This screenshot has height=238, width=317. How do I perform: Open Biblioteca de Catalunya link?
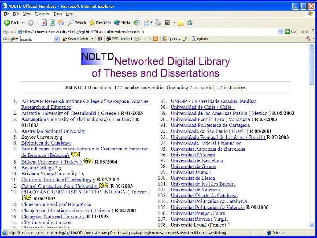(46, 143)
